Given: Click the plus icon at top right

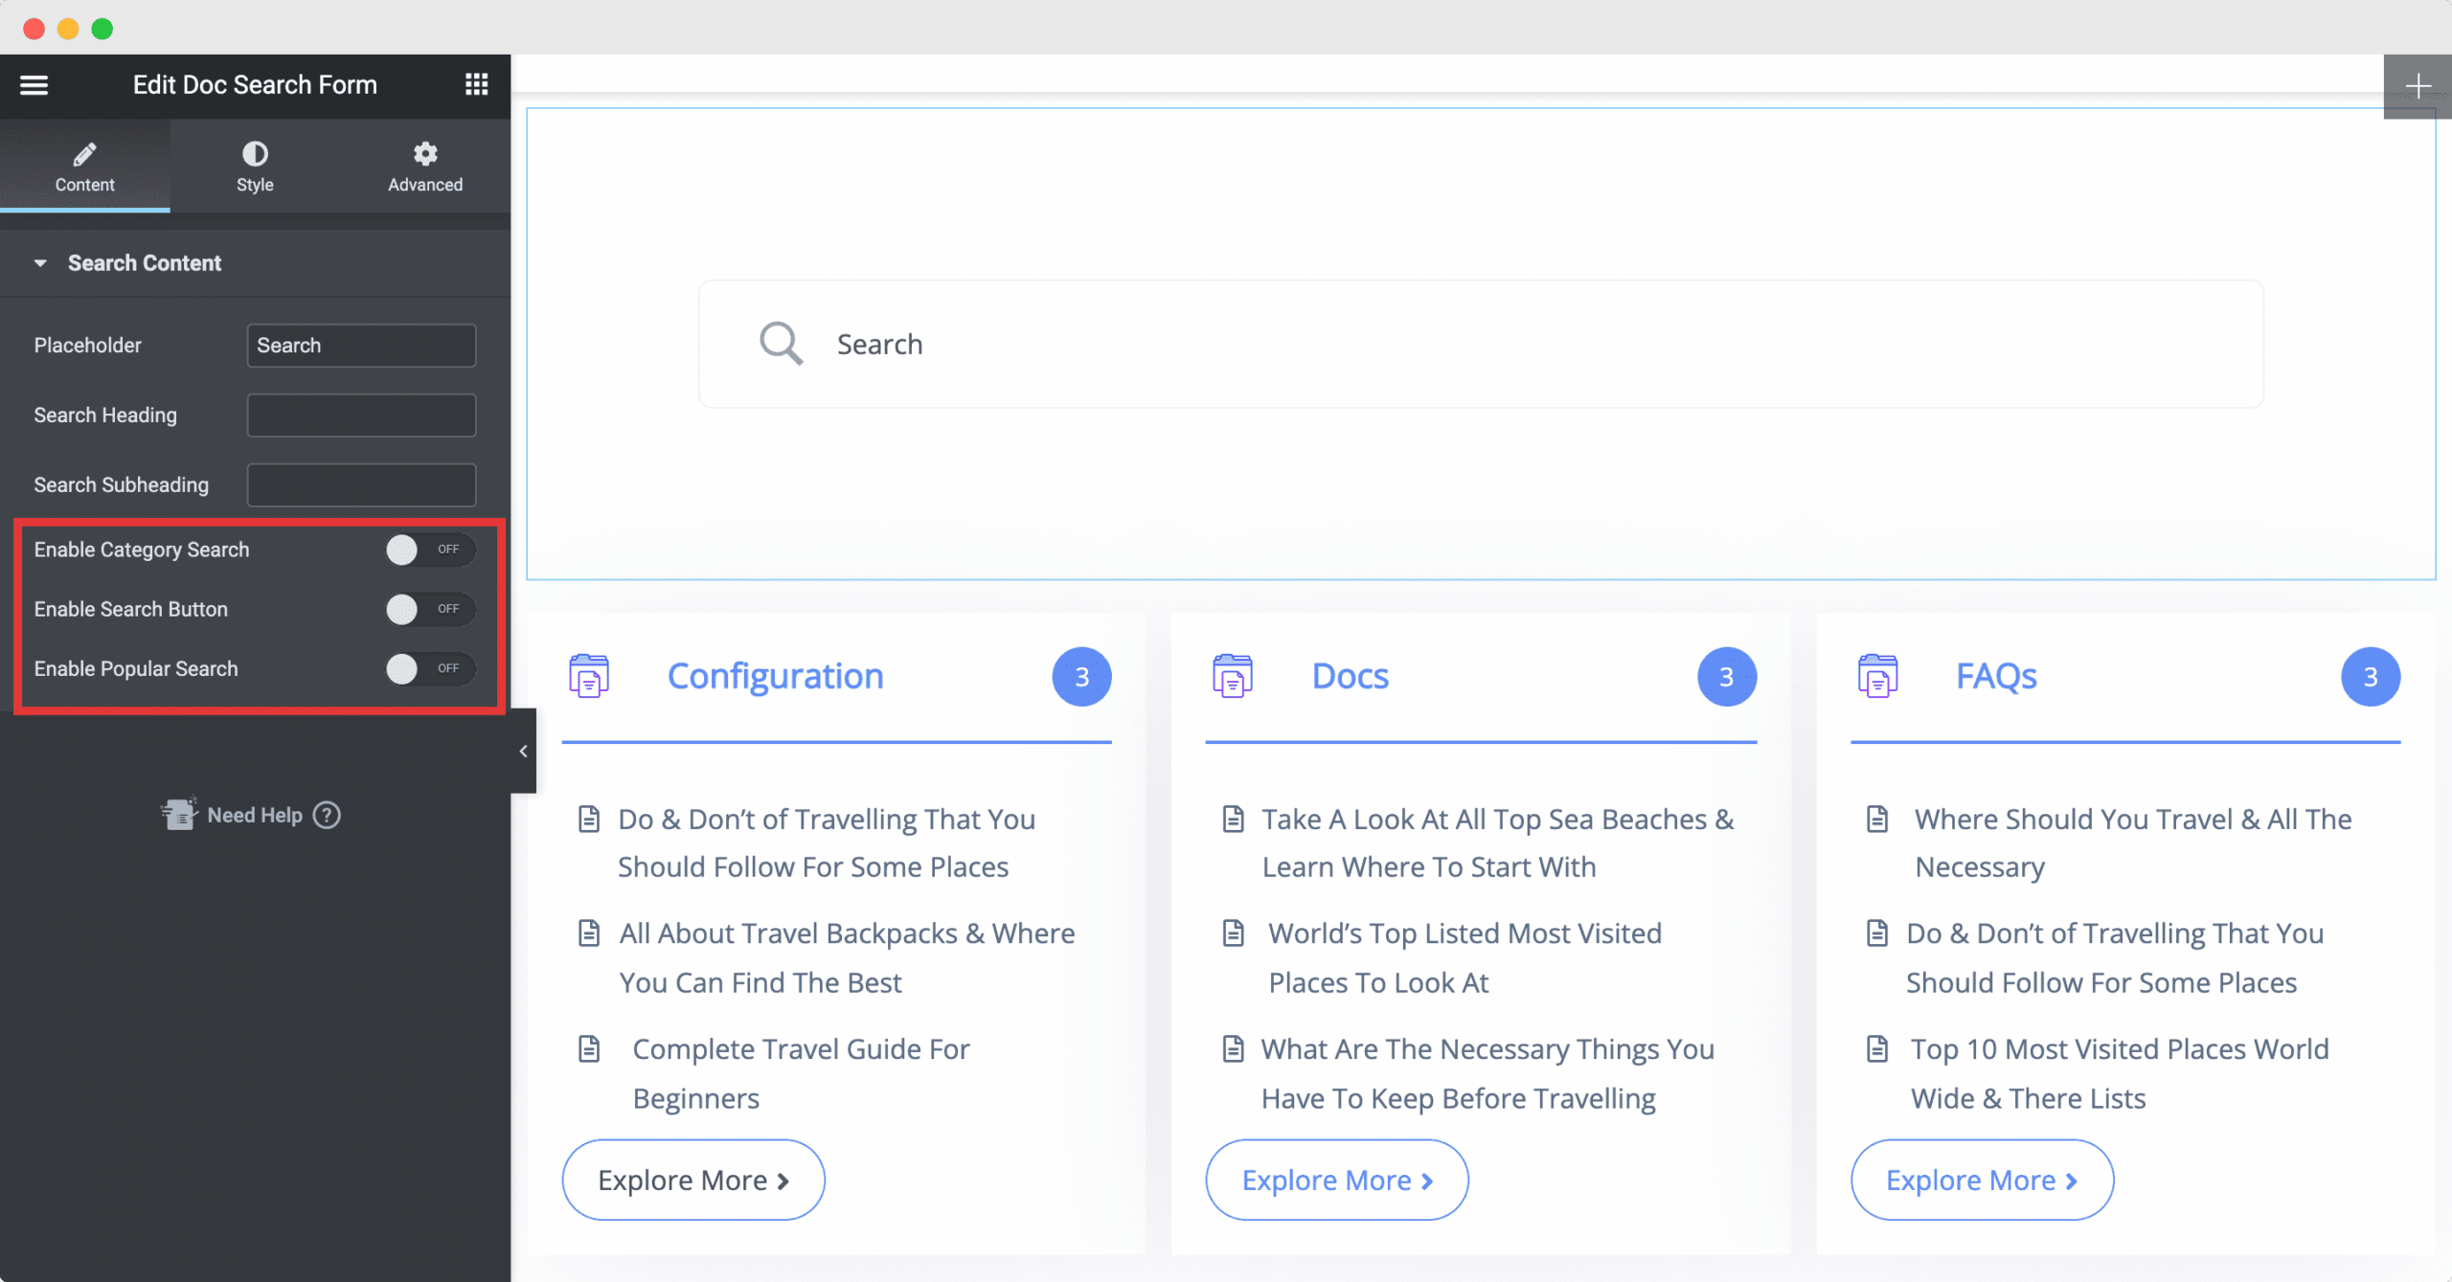Looking at the screenshot, I should pyautogui.click(x=2418, y=86).
